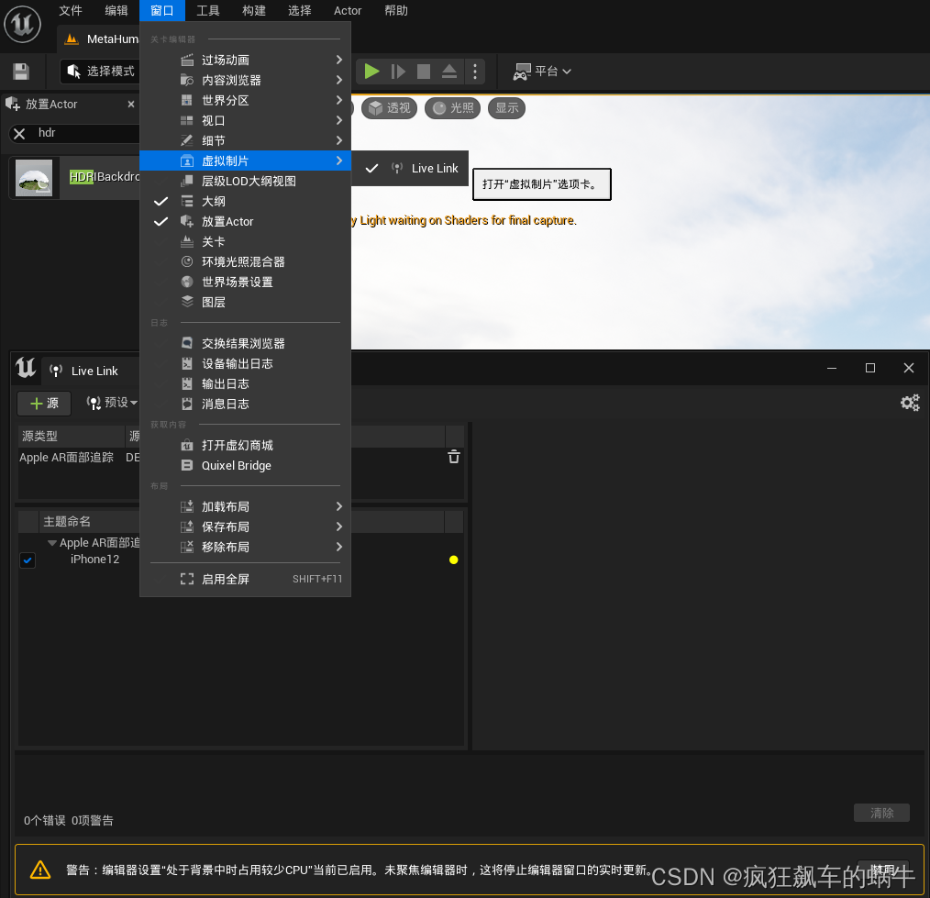Click the 光照 viewport button
This screenshot has height=898, width=930.
pos(451,108)
